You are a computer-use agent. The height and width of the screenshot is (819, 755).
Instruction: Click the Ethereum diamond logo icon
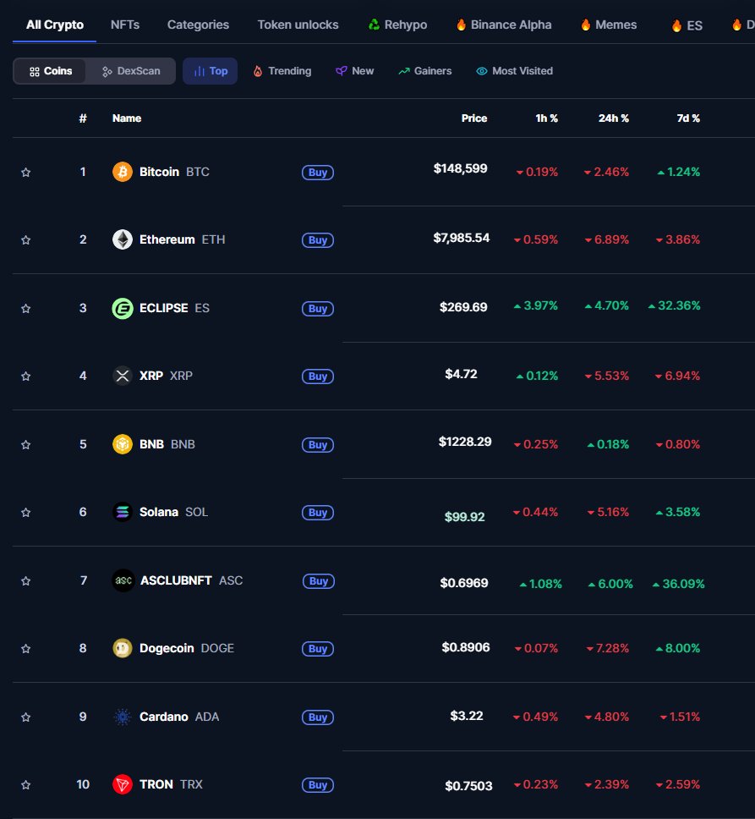click(x=122, y=239)
